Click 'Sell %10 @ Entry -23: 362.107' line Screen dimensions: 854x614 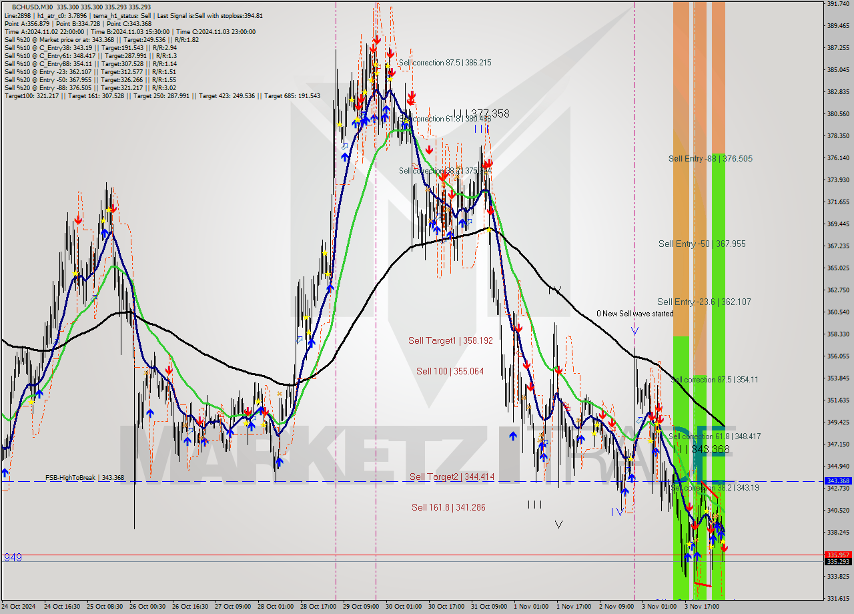point(90,71)
